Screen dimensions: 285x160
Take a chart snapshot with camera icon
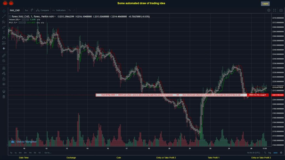point(281,10)
